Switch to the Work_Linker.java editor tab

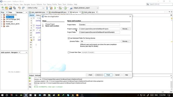pos(89,12)
